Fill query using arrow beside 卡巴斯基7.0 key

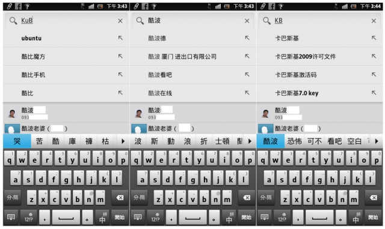tap(374, 93)
